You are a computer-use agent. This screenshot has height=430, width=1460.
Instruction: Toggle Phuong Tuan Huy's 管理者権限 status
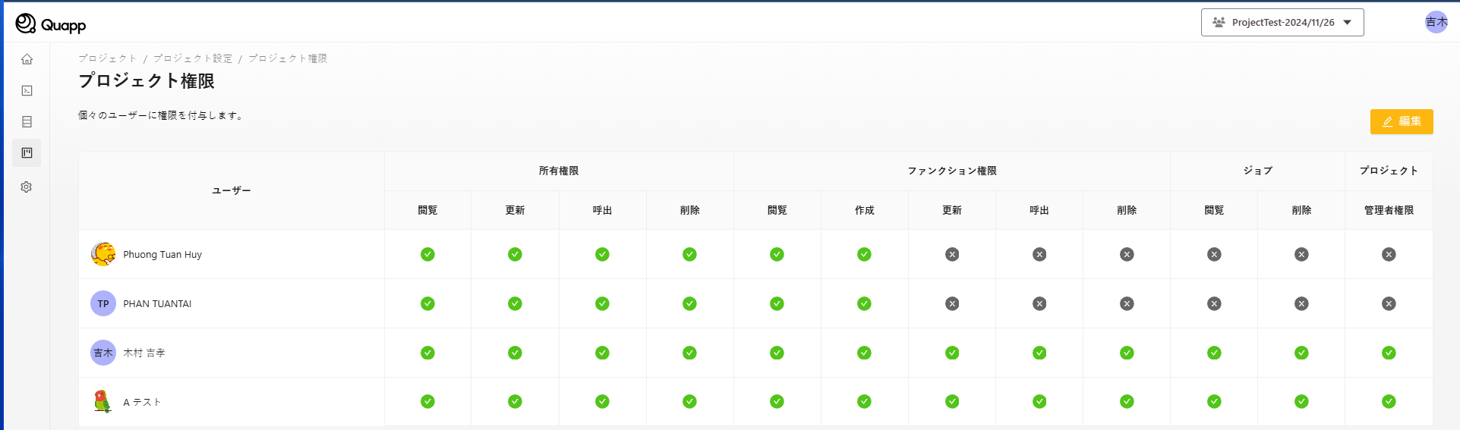pyautogui.click(x=1389, y=254)
